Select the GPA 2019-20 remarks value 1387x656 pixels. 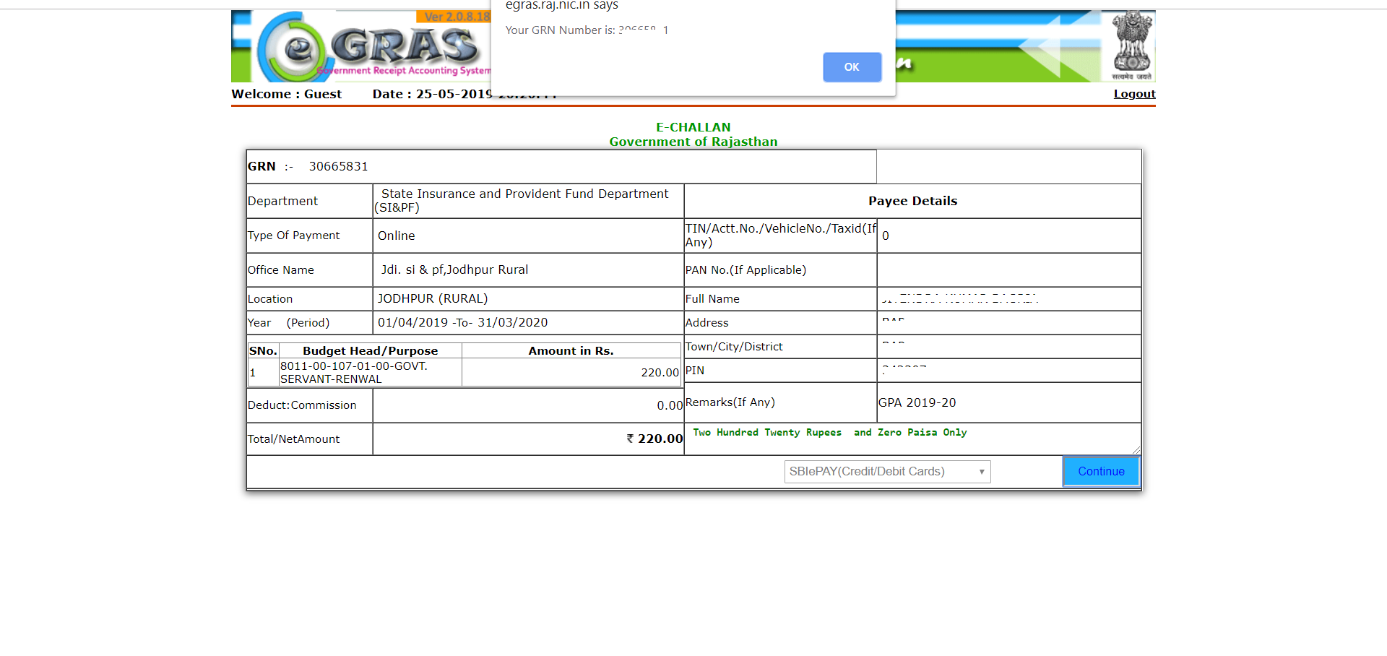click(x=917, y=403)
